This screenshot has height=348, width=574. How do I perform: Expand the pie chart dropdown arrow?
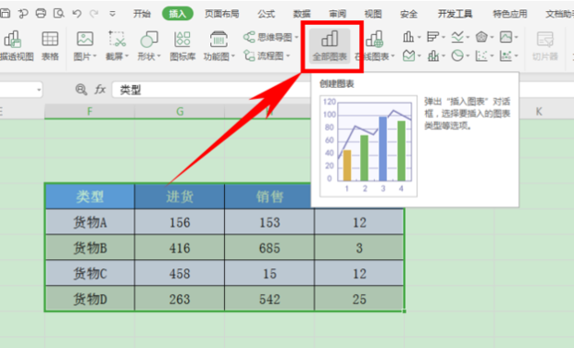(x=468, y=56)
